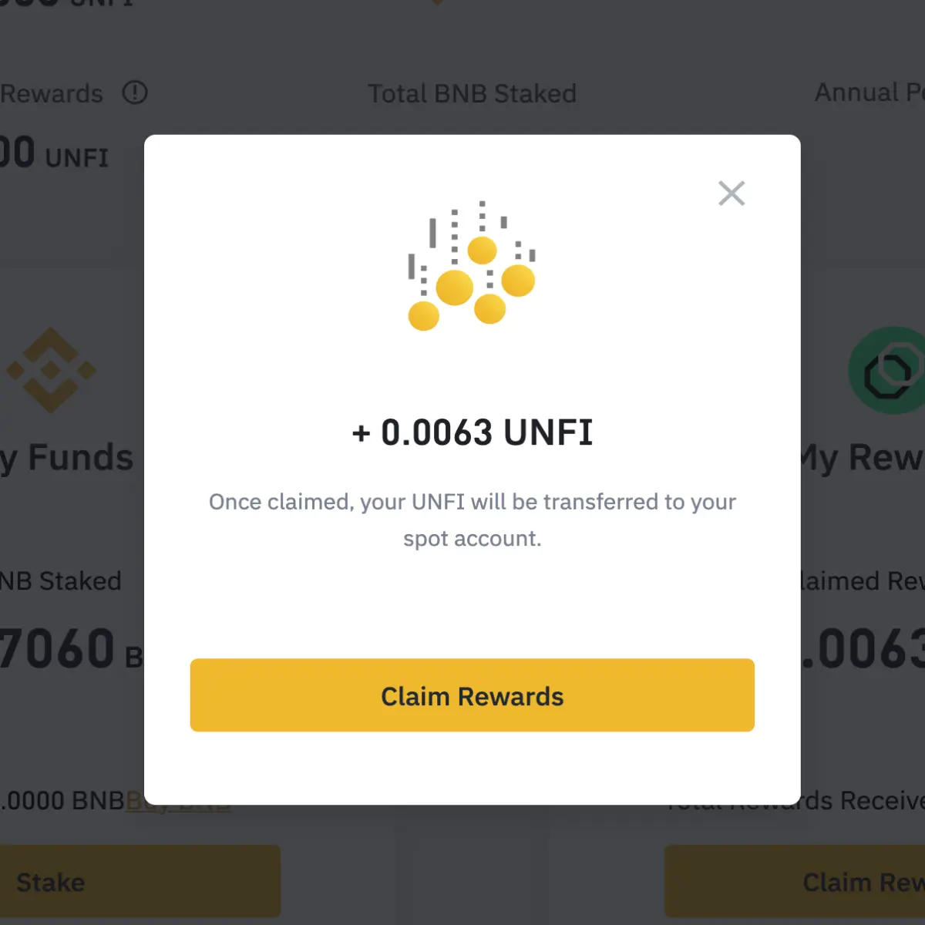Click the Annual percentage label at top right
The width and height of the screenshot is (925, 925).
tap(869, 92)
